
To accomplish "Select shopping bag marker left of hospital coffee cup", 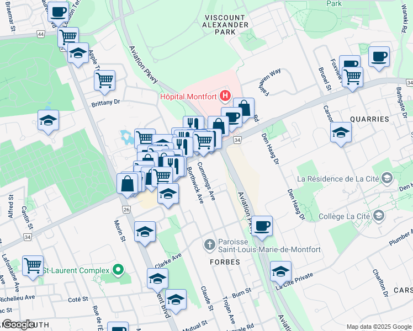I will click(x=218, y=126).
